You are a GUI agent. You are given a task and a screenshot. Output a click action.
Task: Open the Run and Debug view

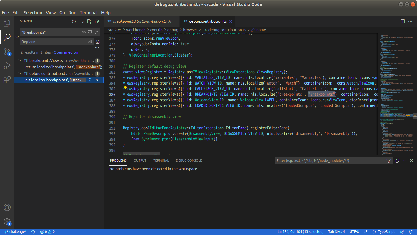tap(7, 66)
